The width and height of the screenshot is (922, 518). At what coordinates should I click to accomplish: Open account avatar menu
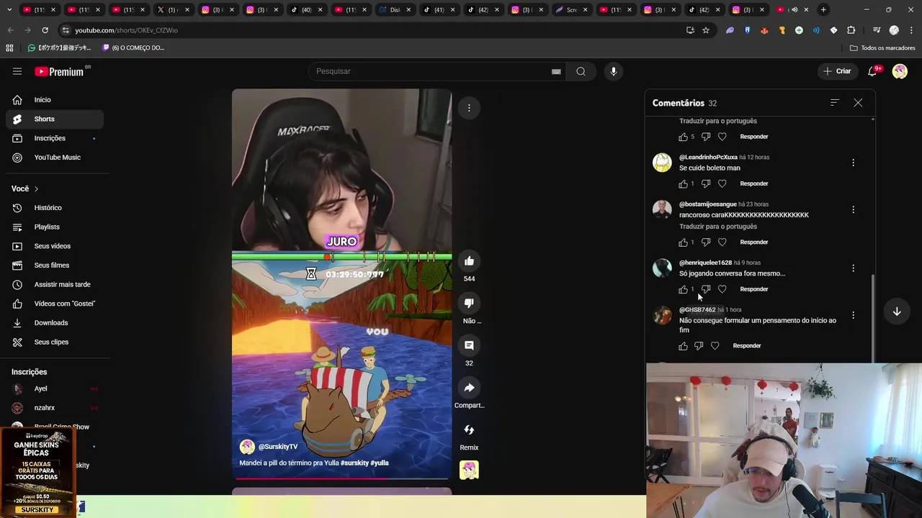point(900,71)
